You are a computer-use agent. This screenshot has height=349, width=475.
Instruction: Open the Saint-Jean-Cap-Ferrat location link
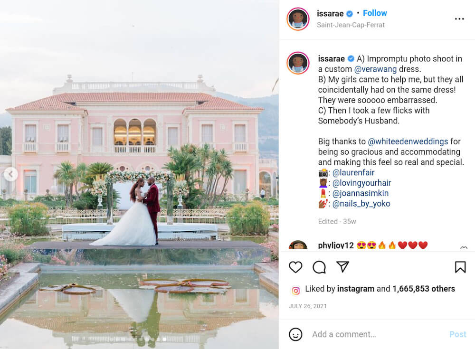[x=351, y=25]
